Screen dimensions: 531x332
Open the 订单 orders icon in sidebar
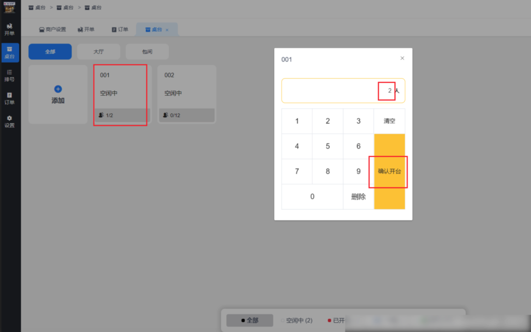pos(9,99)
